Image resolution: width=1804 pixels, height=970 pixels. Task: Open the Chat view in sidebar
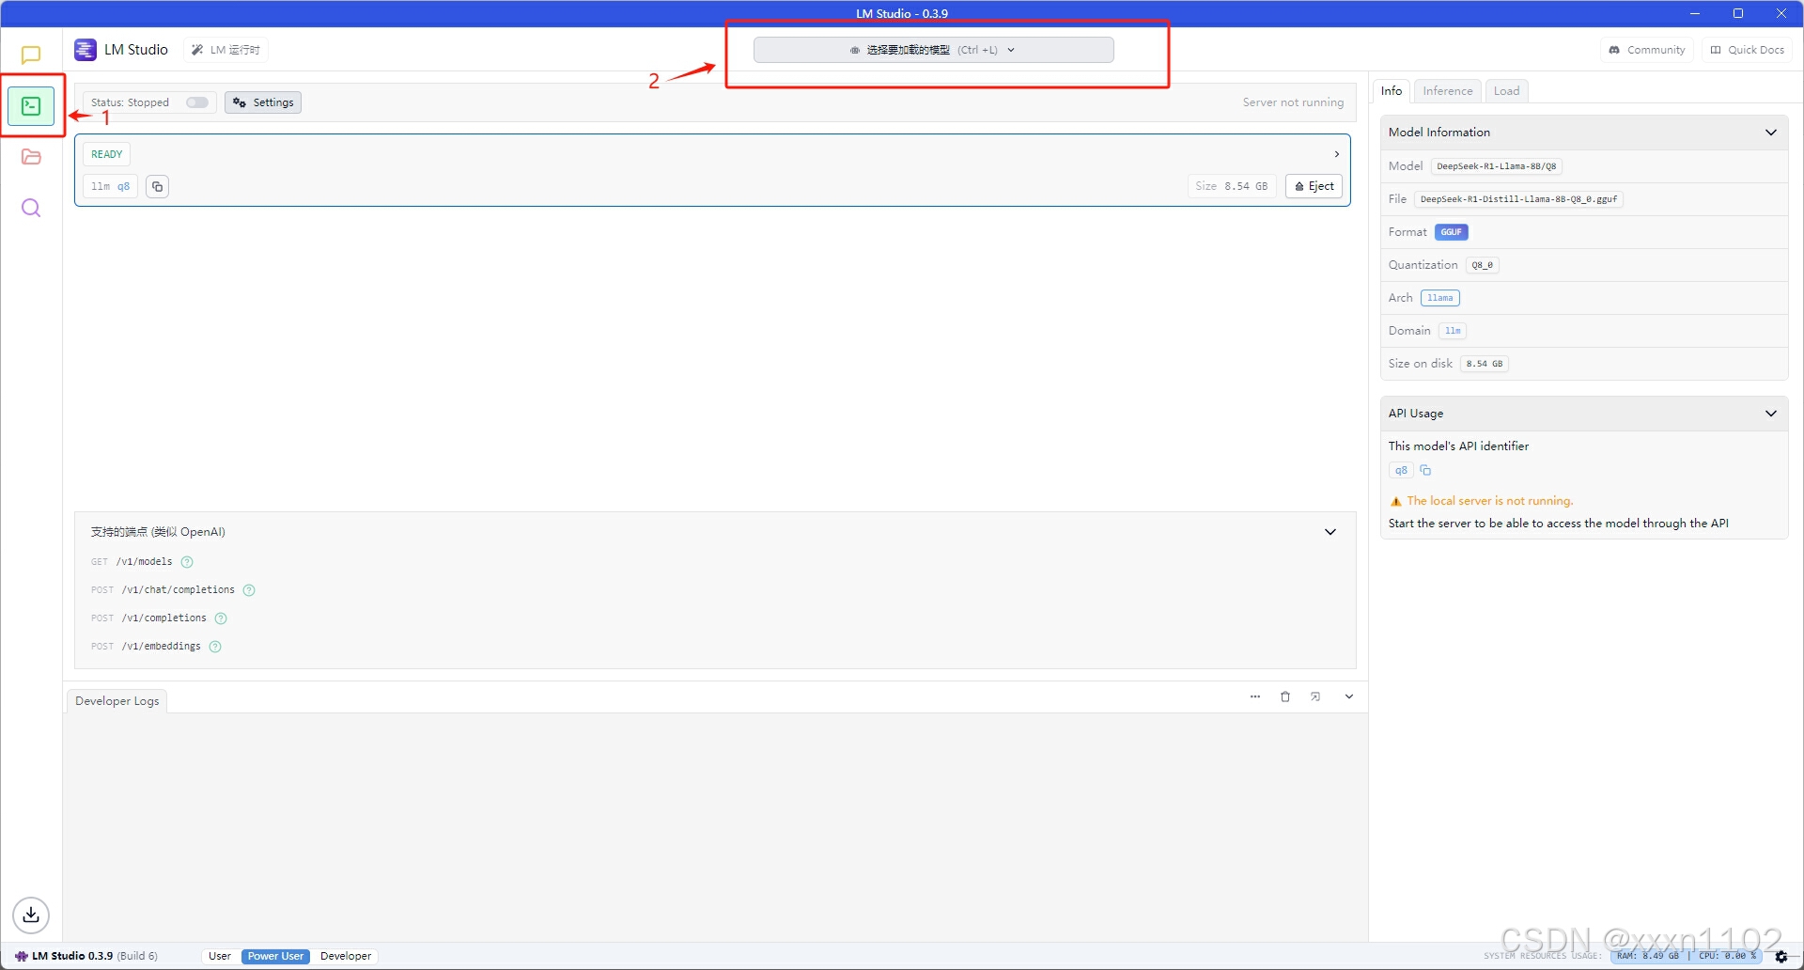pyautogui.click(x=31, y=55)
